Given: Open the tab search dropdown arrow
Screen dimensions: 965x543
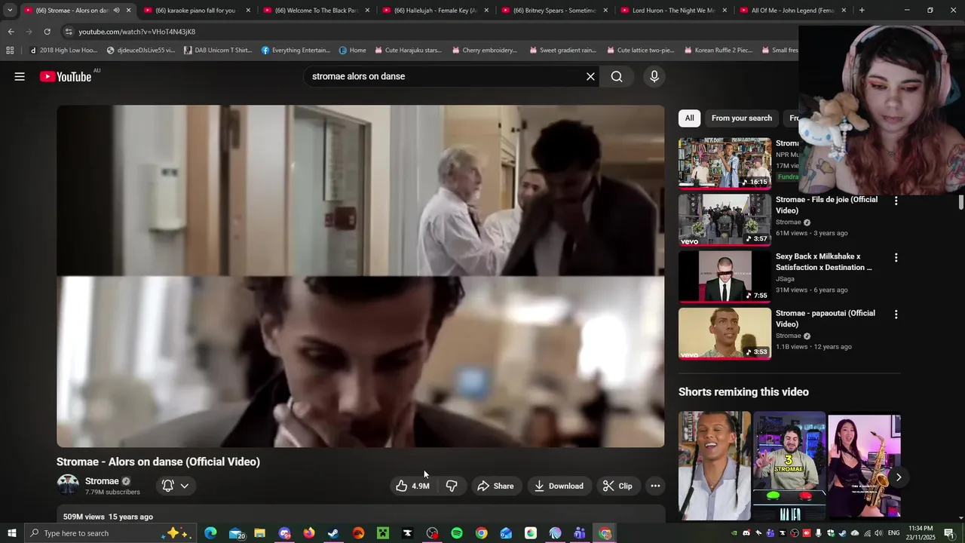Looking at the screenshot, I should pyautogui.click(x=10, y=11).
